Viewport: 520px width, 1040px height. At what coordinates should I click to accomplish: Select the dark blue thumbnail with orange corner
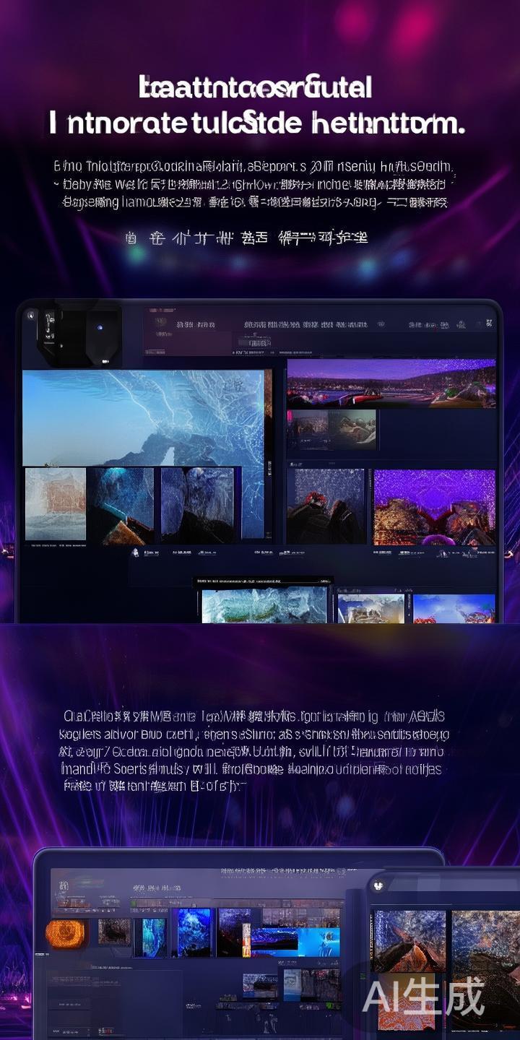pyautogui.click(x=121, y=504)
